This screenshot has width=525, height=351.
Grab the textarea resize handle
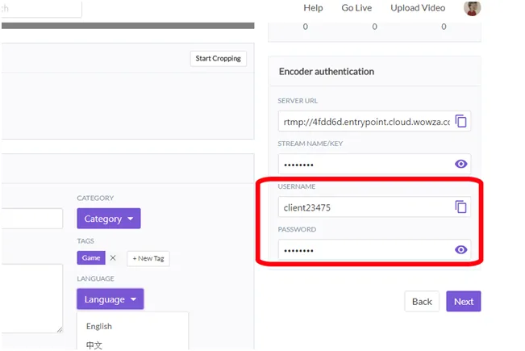point(60,329)
